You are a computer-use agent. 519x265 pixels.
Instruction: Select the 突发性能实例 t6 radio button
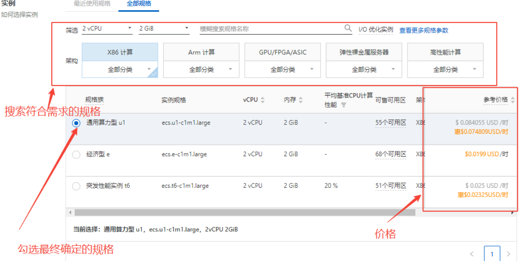coord(76,186)
